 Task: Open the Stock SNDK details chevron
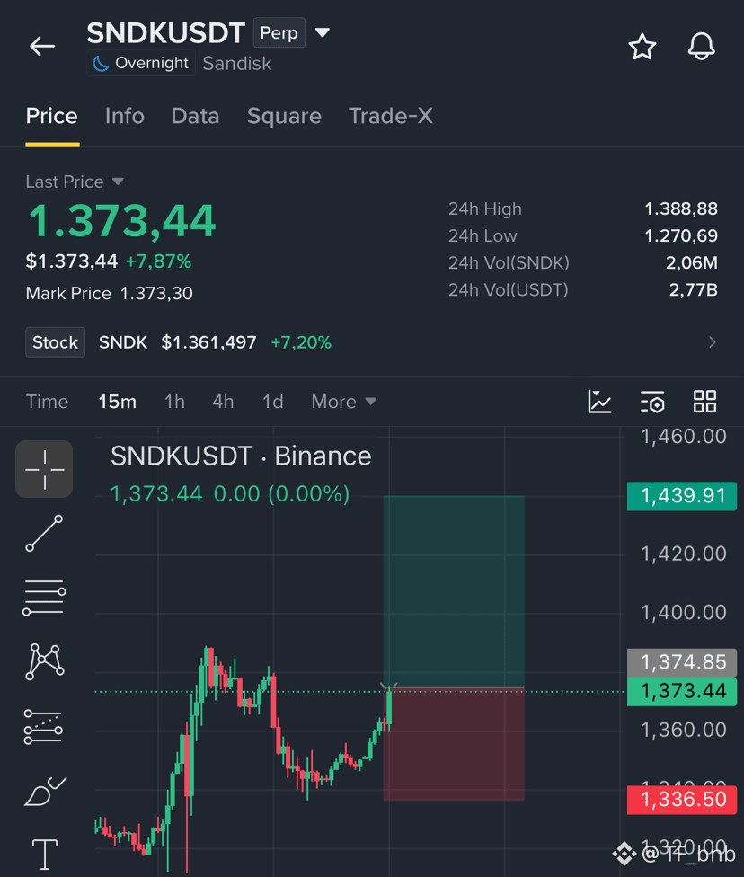pyautogui.click(x=712, y=342)
